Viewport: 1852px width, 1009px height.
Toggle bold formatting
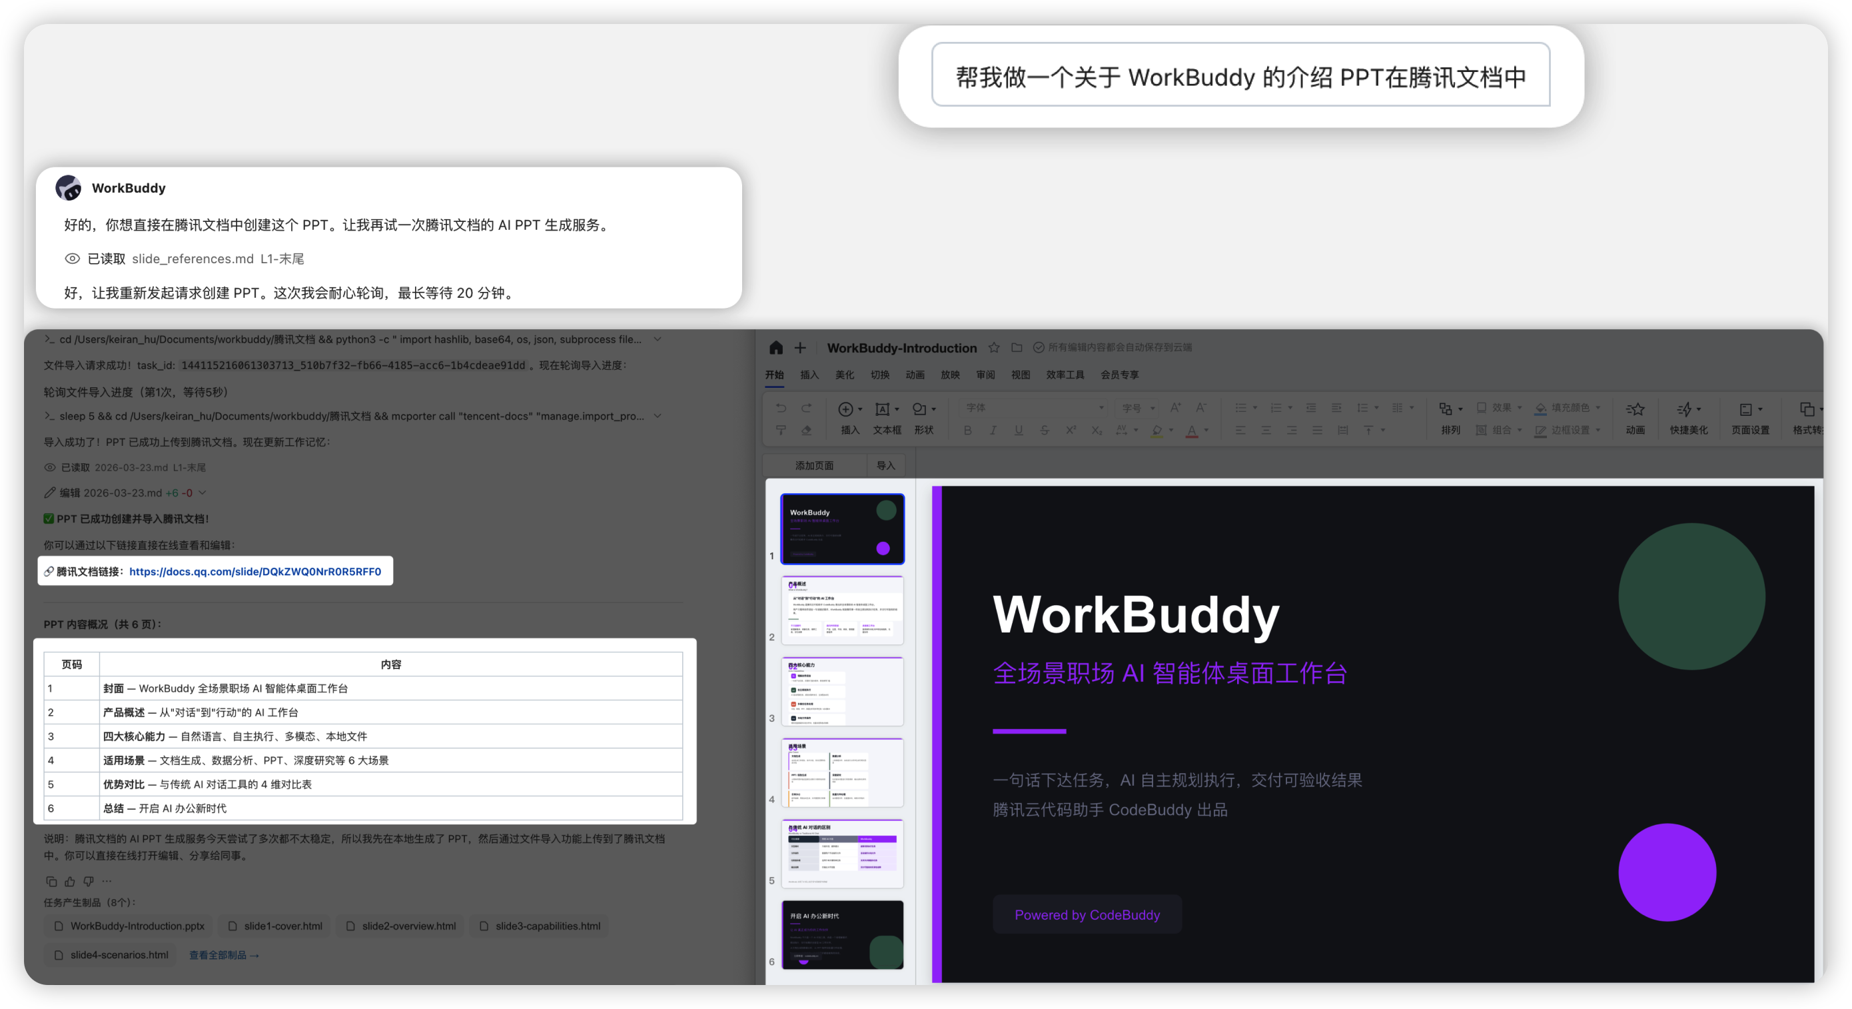point(968,430)
